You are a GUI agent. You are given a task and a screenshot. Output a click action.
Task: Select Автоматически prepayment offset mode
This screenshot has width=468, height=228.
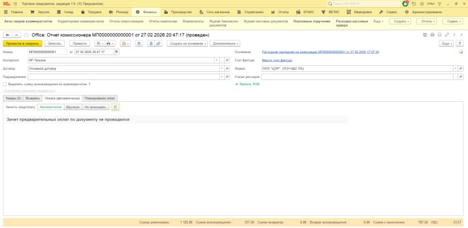coord(50,107)
